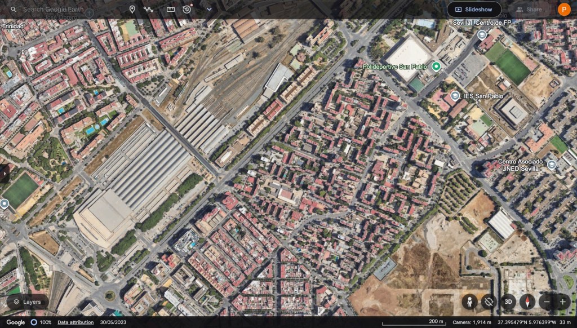The width and height of the screenshot is (577, 328).
Task: Add a placemark with the pin icon
Action: coord(132,9)
